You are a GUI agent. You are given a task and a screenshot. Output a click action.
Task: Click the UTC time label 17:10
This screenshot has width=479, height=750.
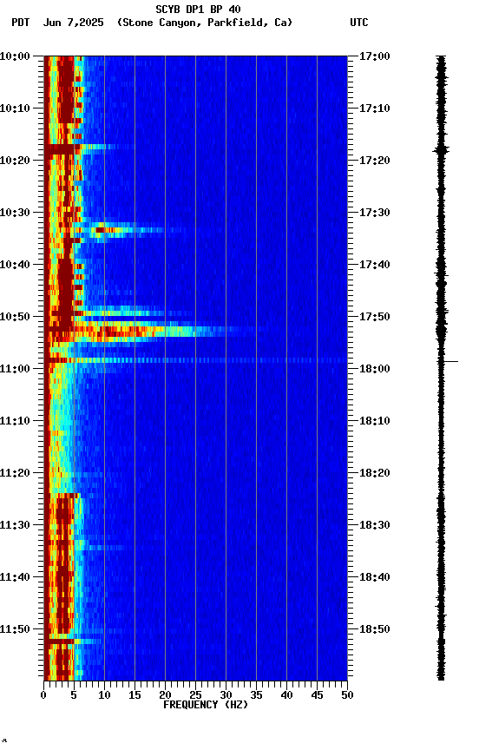coord(375,109)
